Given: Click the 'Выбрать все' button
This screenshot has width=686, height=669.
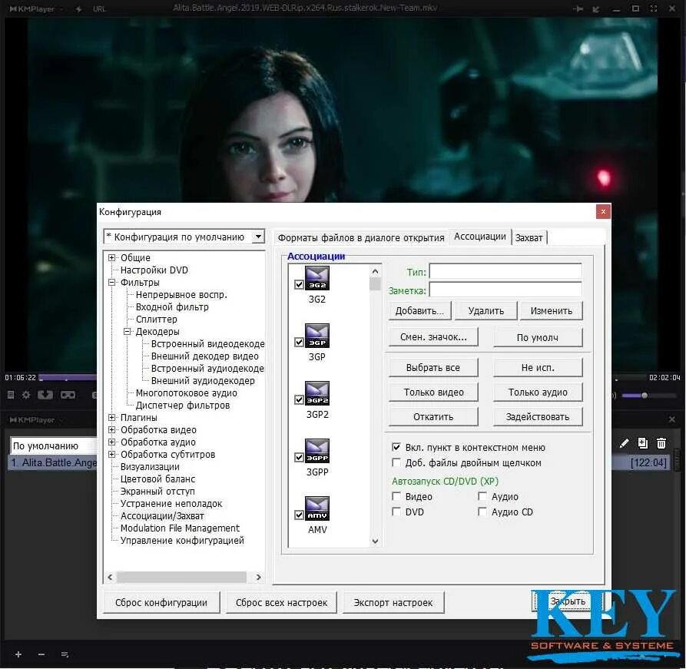Looking at the screenshot, I should (x=433, y=368).
